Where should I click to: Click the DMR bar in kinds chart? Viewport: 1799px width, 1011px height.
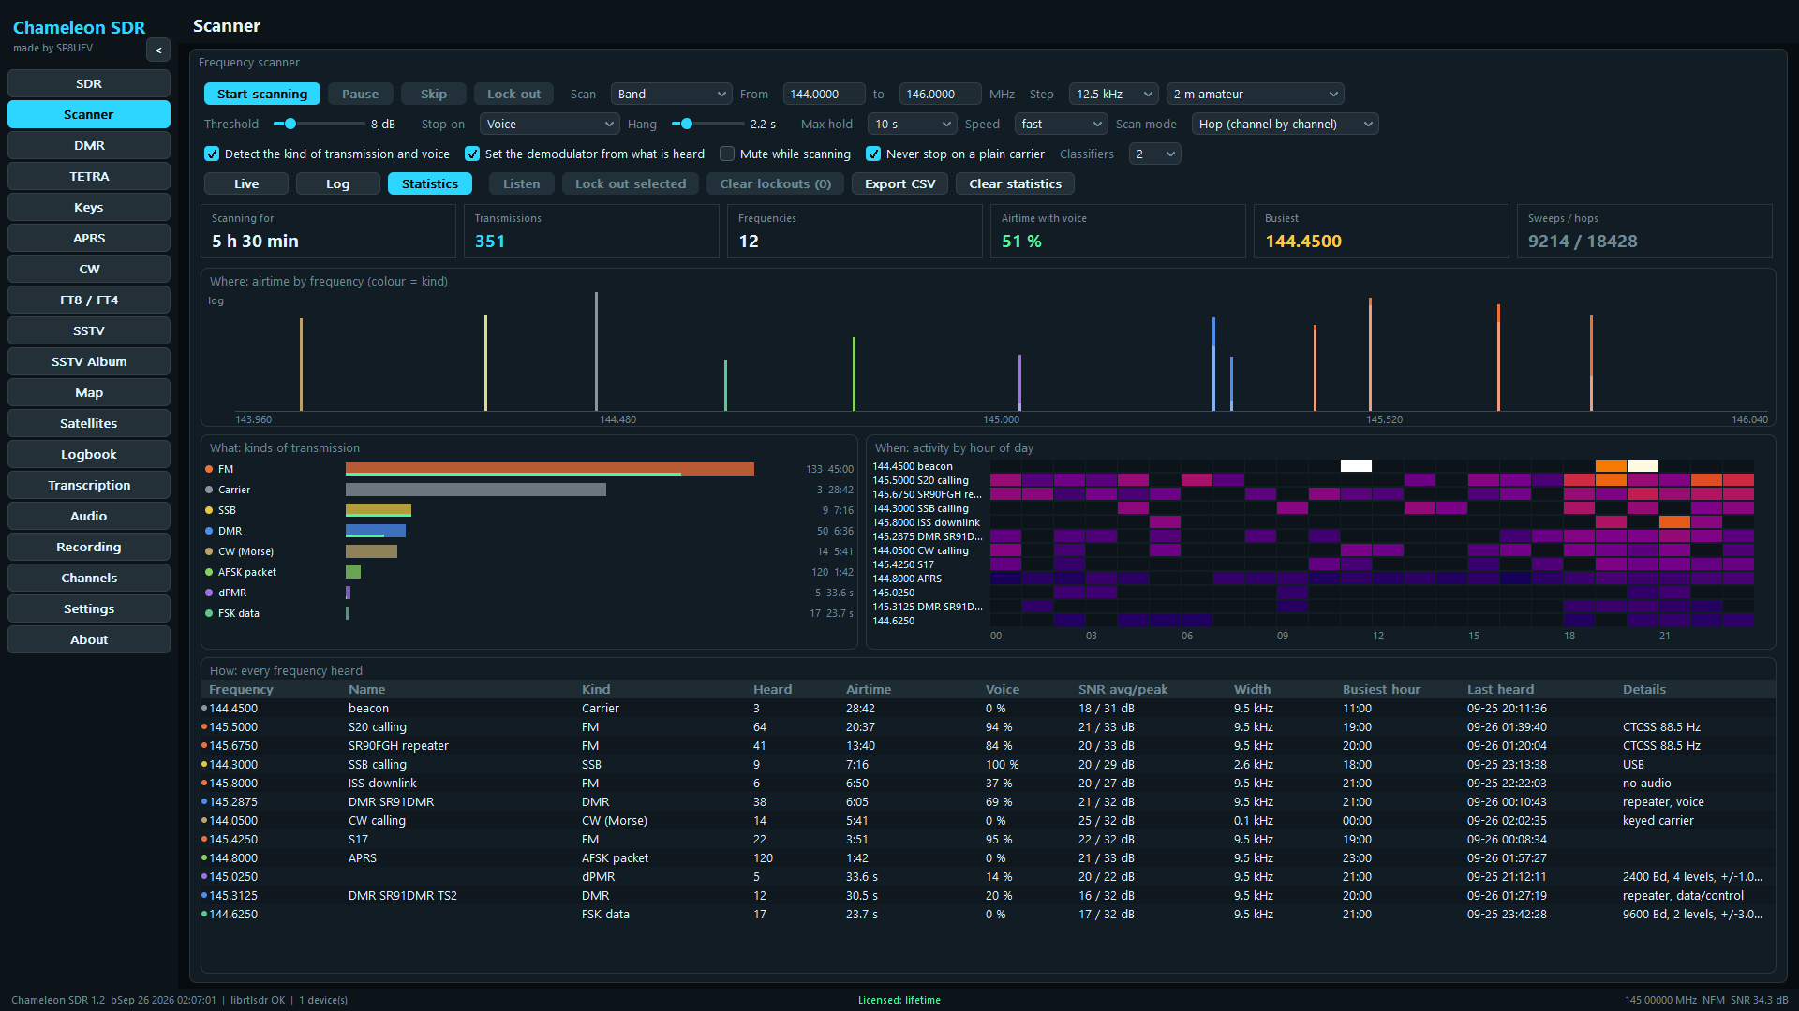coord(376,531)
